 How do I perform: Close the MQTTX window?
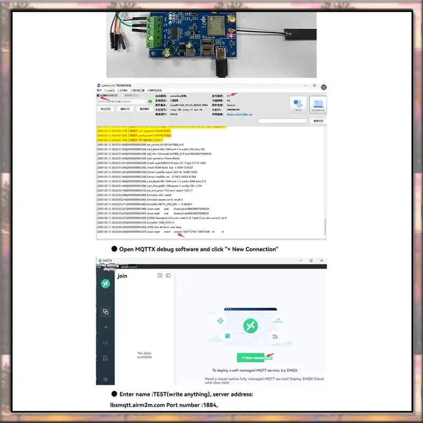(x=321, y=261)
